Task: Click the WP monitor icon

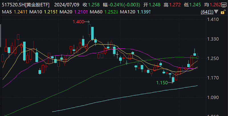Action: pos(224,5)
